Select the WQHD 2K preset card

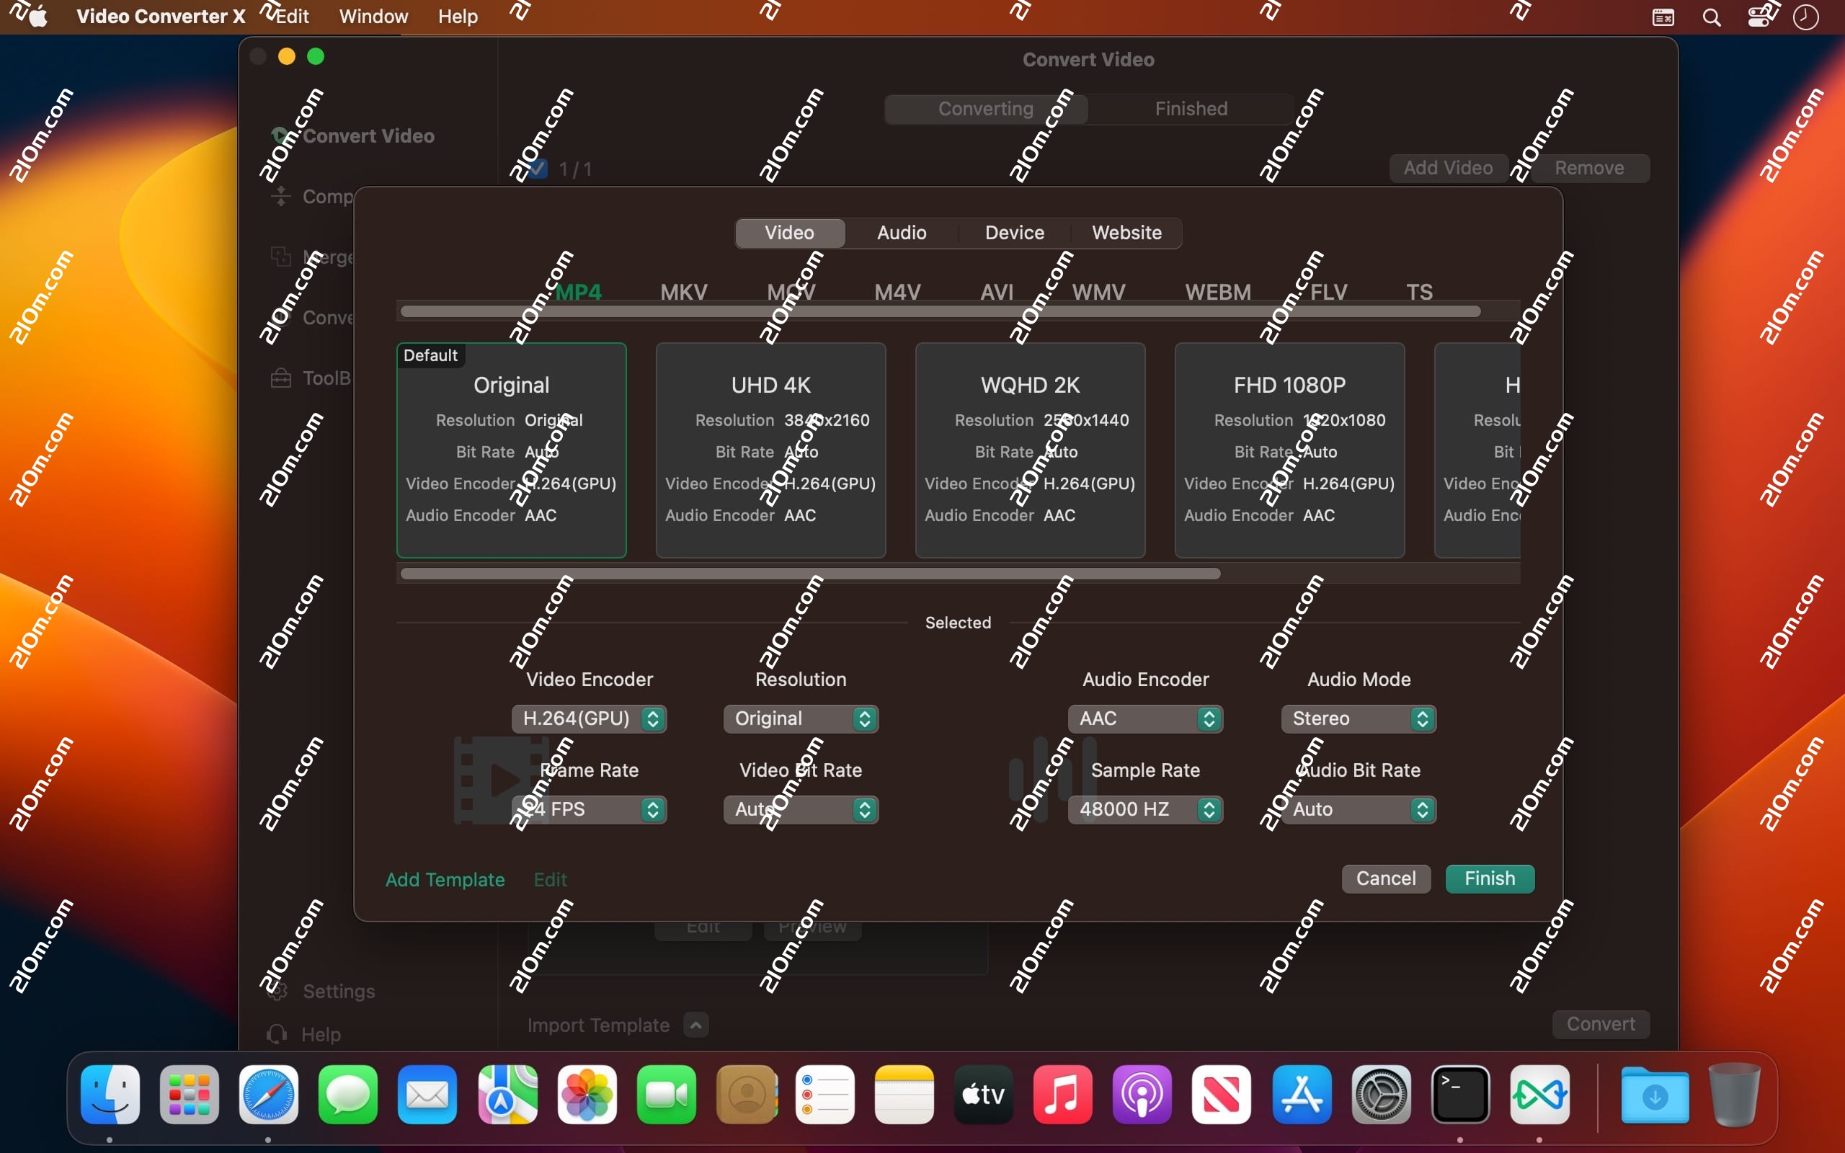[x=1029, y=450]
